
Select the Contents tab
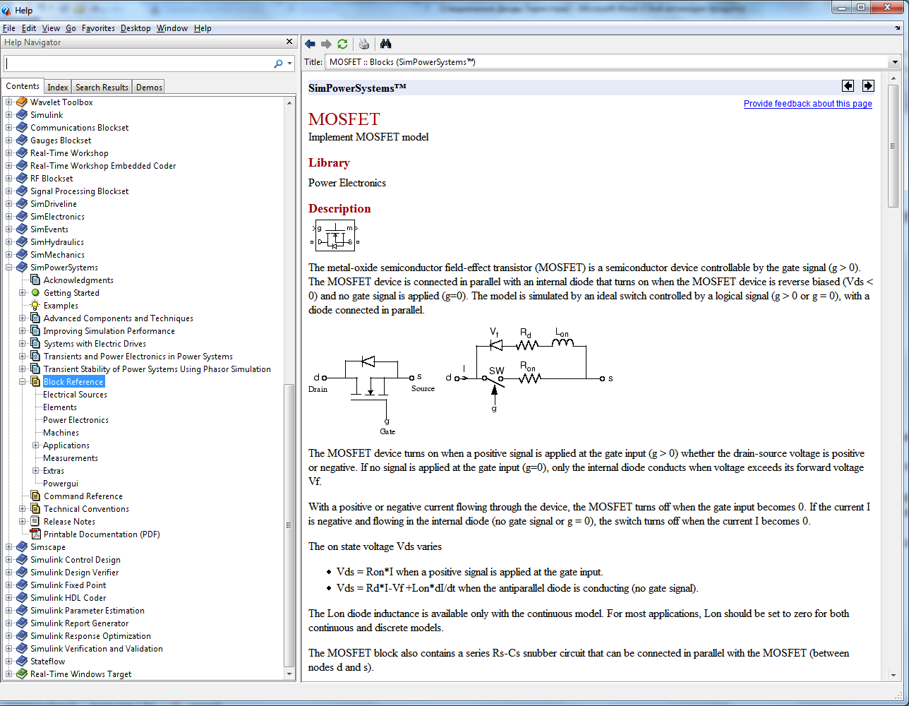[x=23, y=86]
